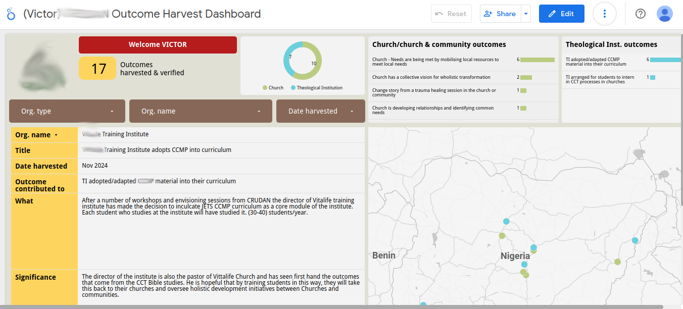Click the Share button

pyautogui.click(x=500, y=14)
